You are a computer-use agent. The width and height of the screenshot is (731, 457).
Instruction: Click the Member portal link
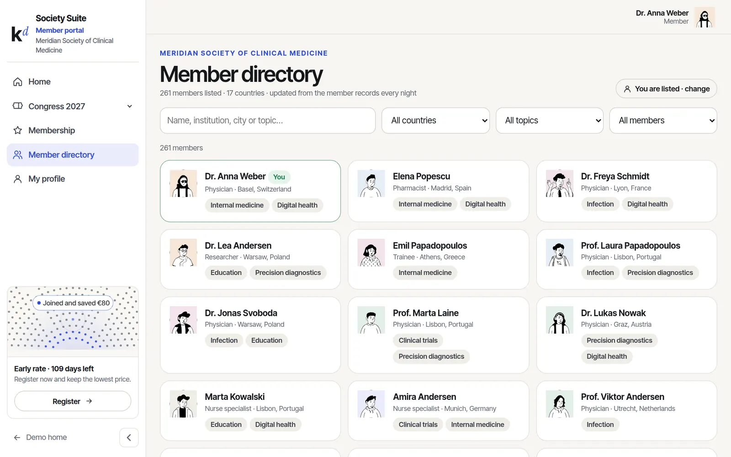tap(60, 30)
